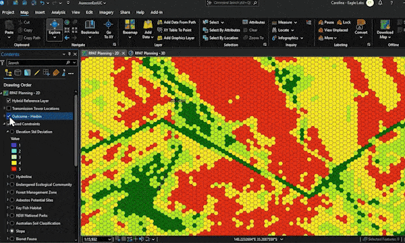Click View Unplaced labels

point(333,30)
